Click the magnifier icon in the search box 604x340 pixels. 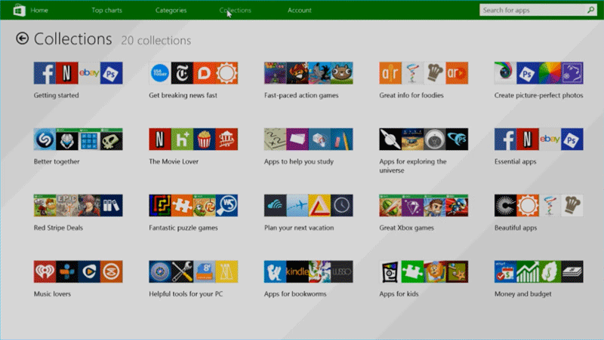(x=590, y=11)
